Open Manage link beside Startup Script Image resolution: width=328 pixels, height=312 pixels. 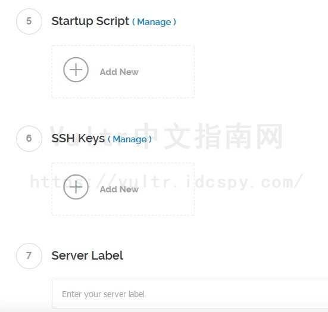coord(154,22)
